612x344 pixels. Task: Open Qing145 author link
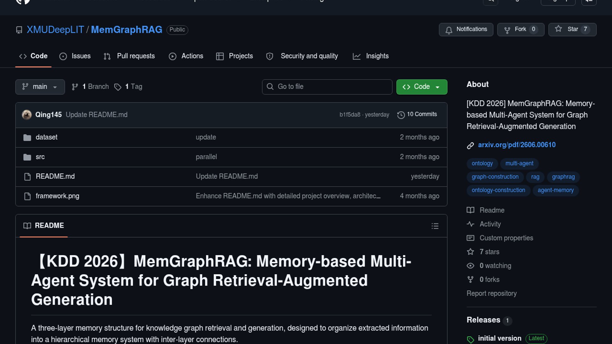point(48,115)
